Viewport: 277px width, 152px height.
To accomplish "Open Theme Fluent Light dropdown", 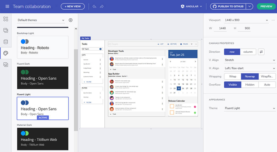I will [250, 108].
